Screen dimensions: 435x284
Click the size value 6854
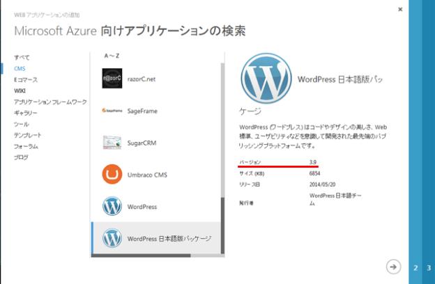point(314,173)
